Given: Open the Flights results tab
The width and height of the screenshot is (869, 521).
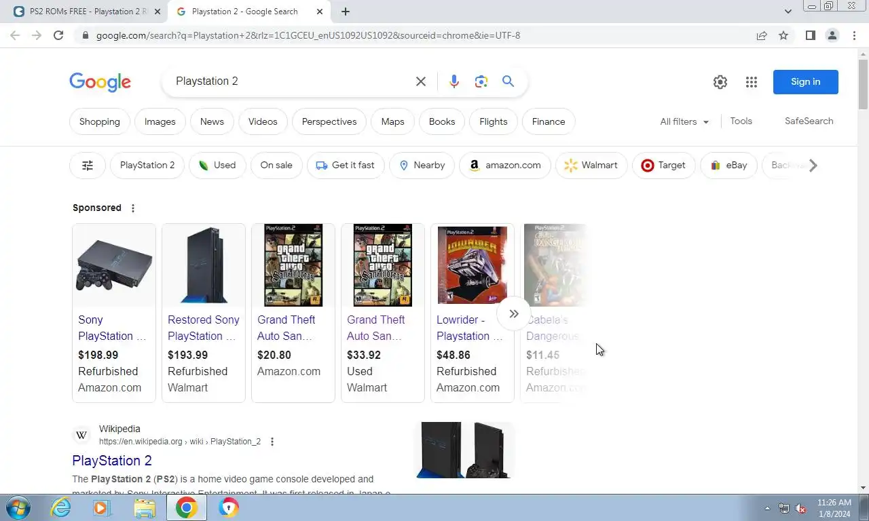Looking at the screenshot, I should (494, 122).
